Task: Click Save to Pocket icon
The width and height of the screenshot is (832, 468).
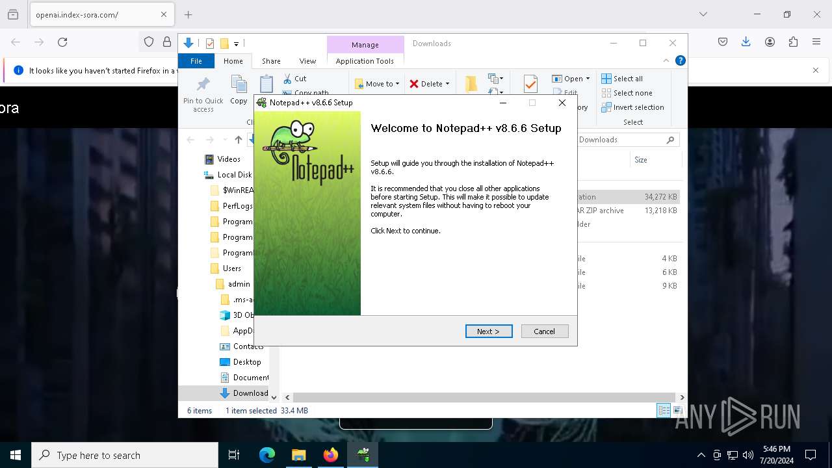Action: point(723,42)
